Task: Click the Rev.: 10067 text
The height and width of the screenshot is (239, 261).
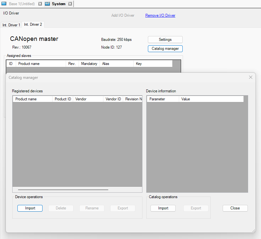Action: (x=22, y=47)
